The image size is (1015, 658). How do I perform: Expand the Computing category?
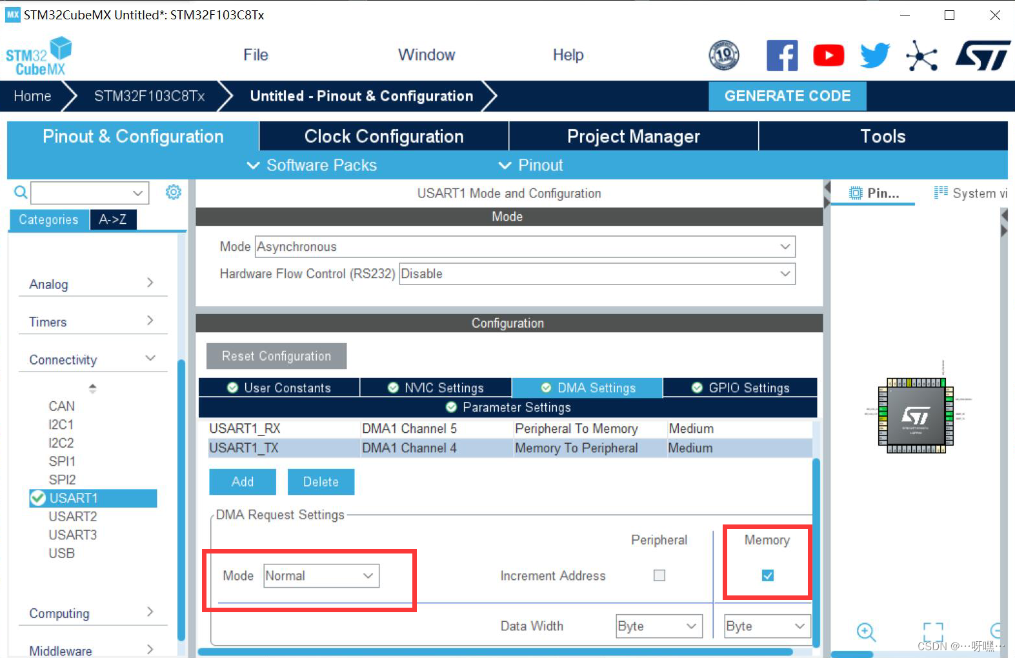pos(93,613)
